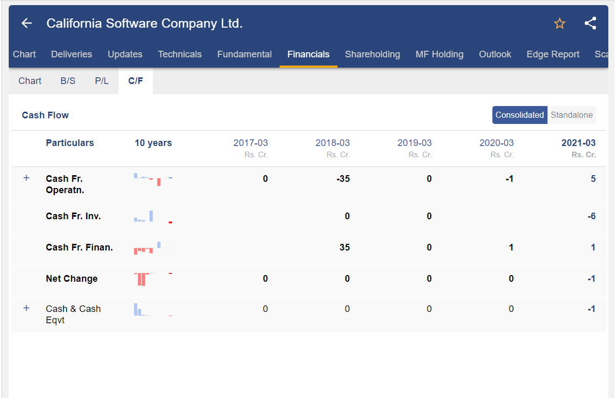
Task: Open the top Chart tab
Action: (x=25, y=54)
